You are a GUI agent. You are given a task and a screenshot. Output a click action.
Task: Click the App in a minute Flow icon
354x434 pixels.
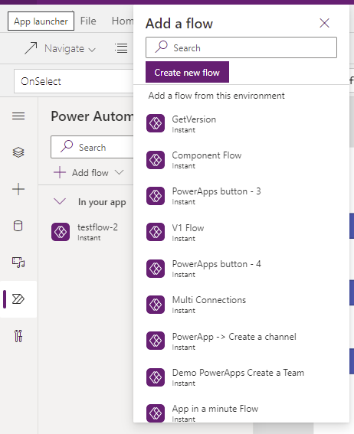point(156,413)
